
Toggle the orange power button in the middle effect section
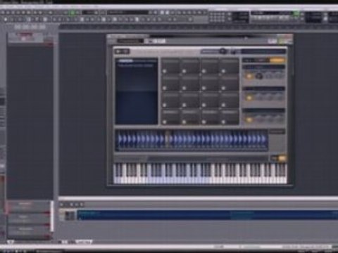pos(249,98)
